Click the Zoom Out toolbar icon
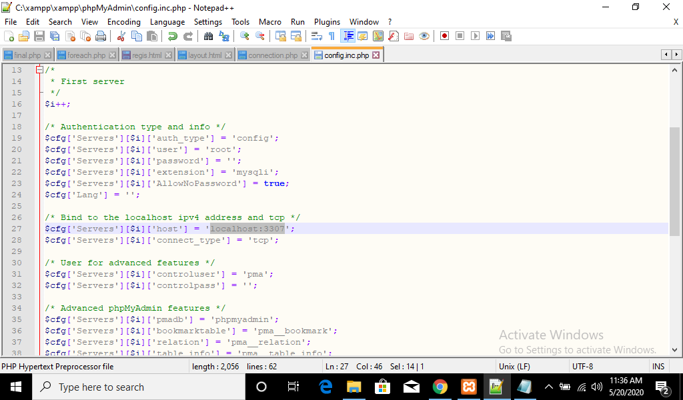683x400 pixels. pyautogui.click(x=259, y=36)
